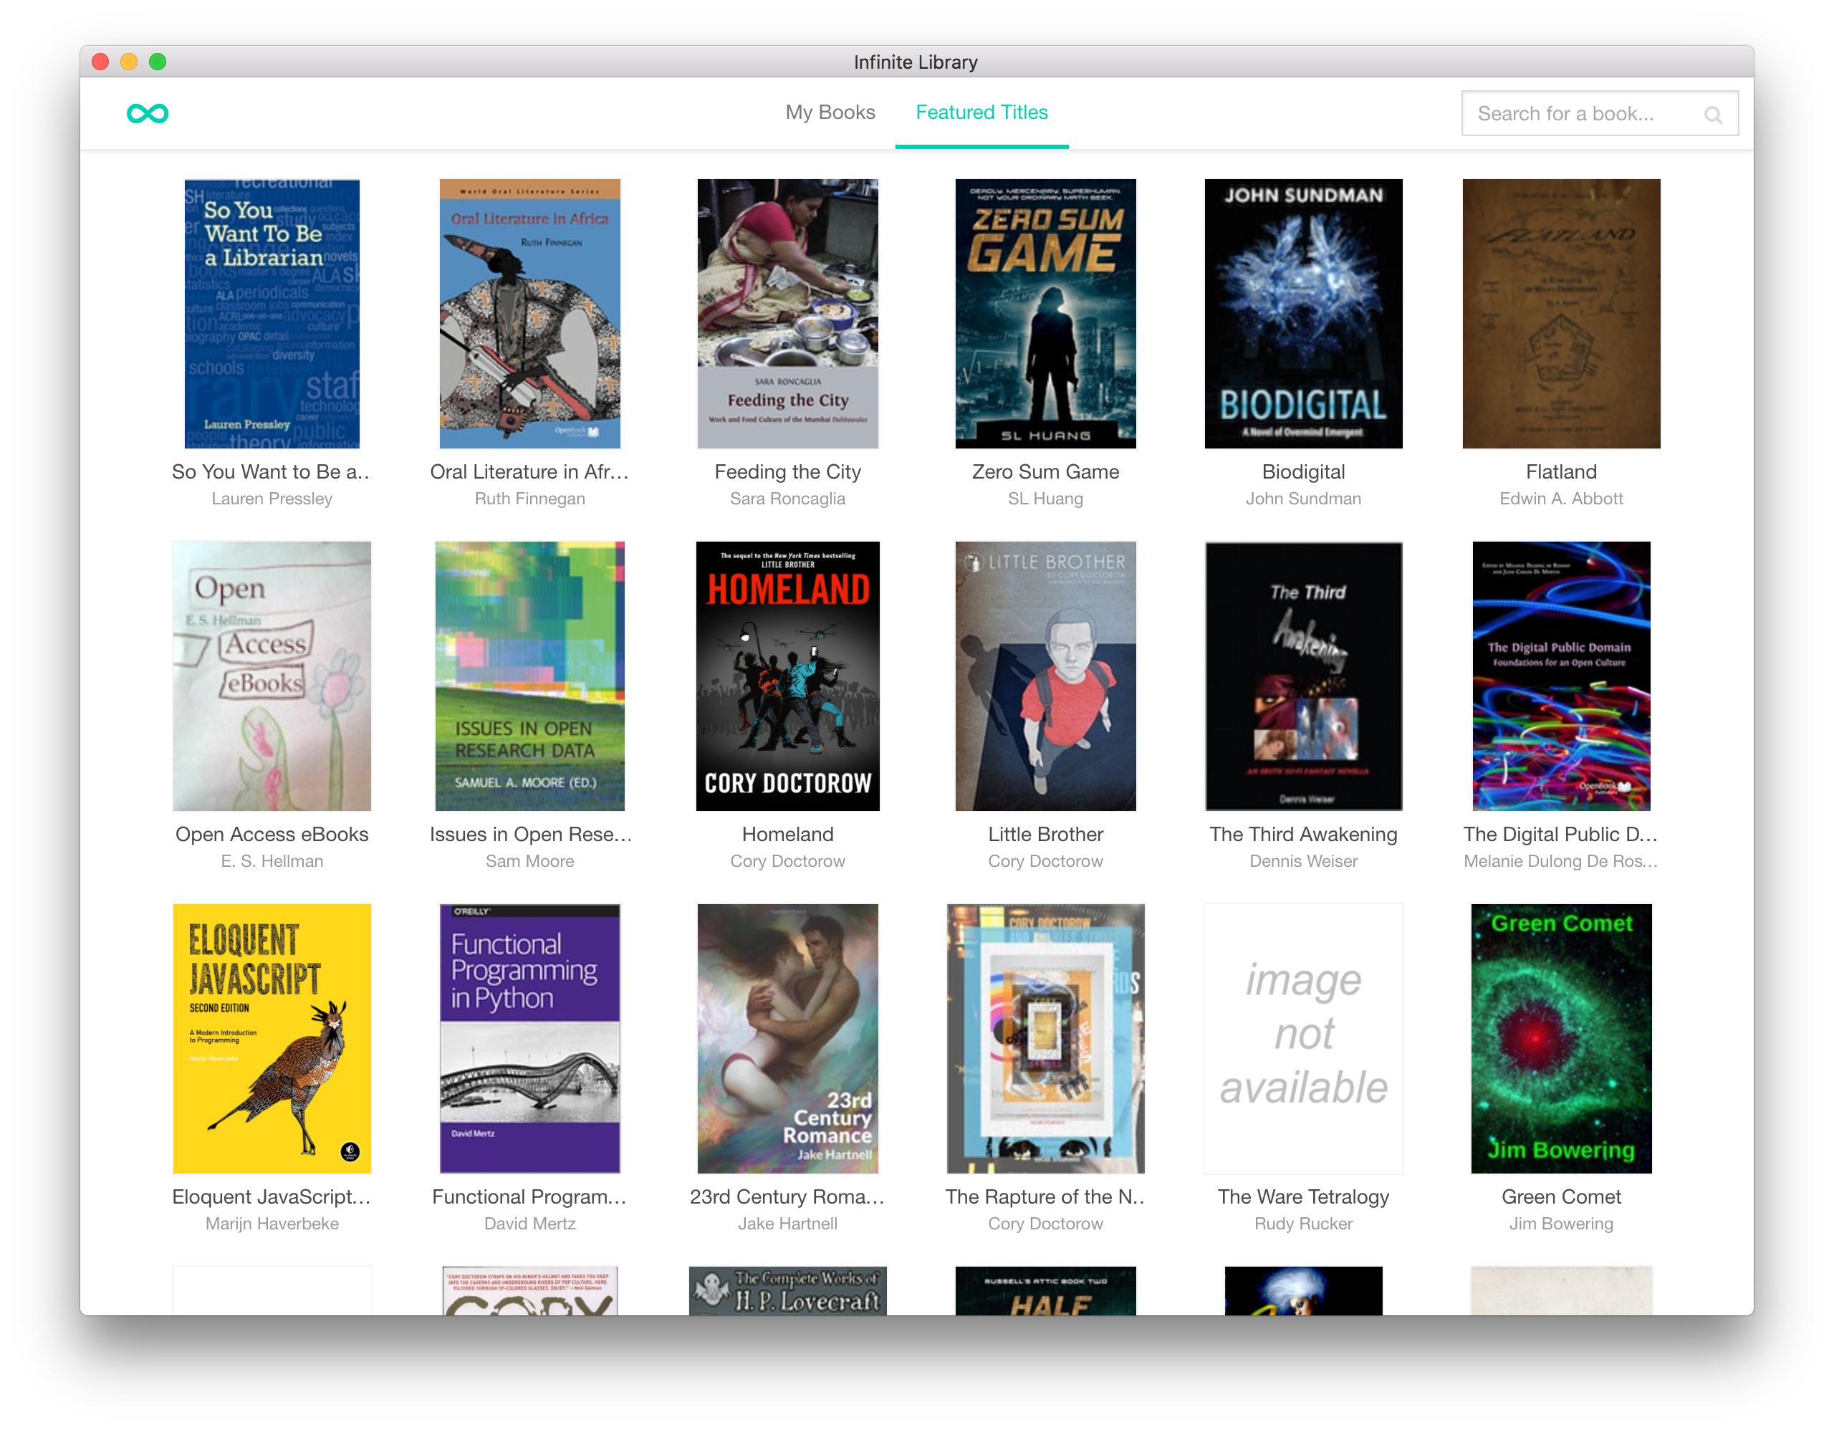Click the infinity logo icon
The height and width of the screenshot is (1430, 1834).
tap(147, 113)
